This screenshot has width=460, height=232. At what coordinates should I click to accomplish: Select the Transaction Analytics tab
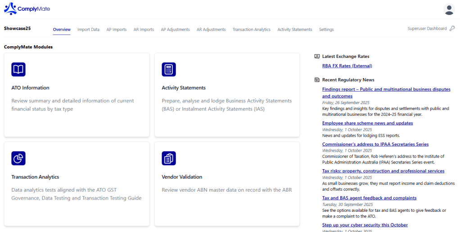(251, 30)
